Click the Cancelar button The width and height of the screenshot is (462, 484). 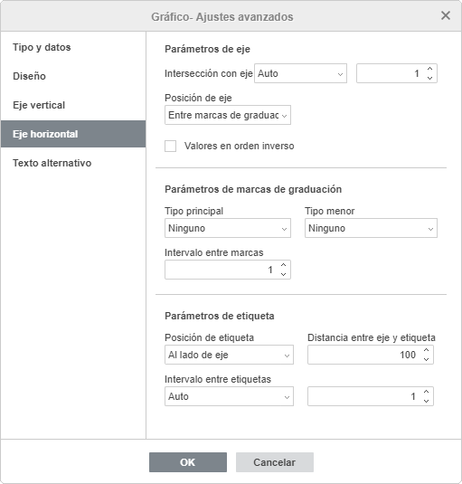pyautogui.click(x=275, y=462)
